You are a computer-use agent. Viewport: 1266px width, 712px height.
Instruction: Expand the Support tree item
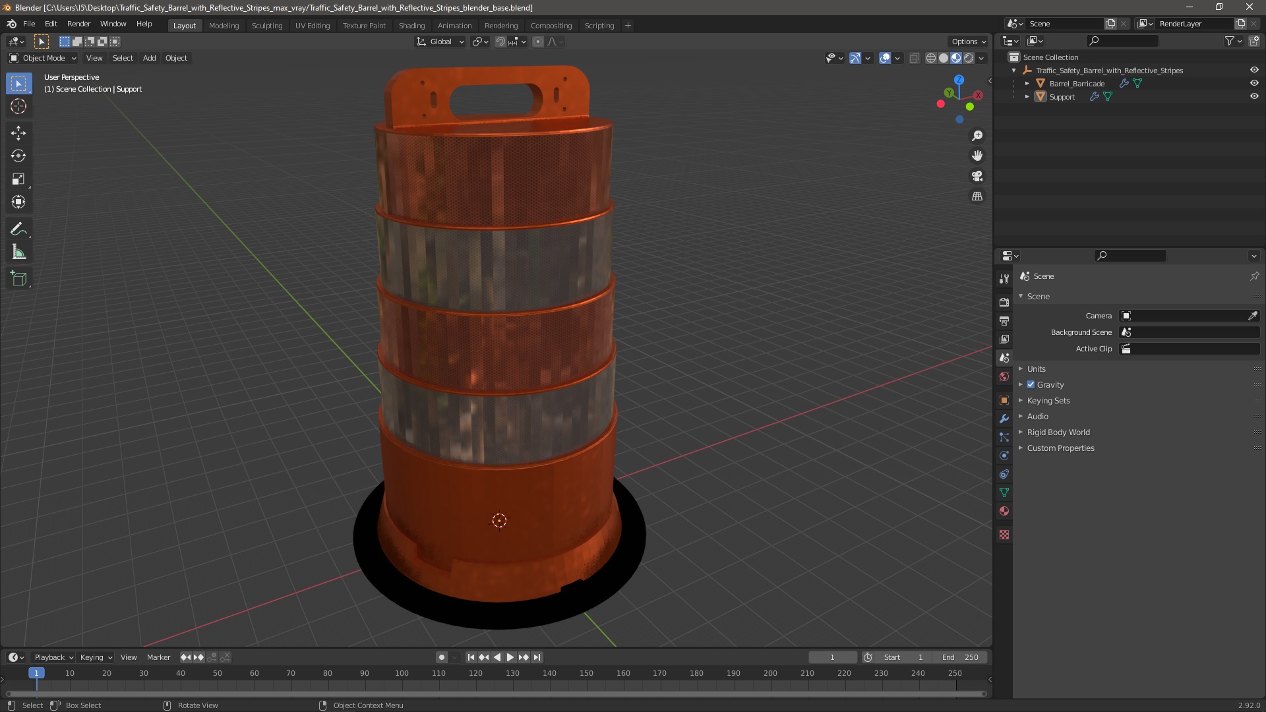pos(1027,96)
